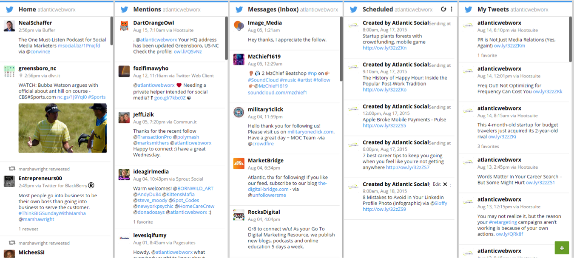
Task: Click the Twitter bird icon beside My Tweets
Action: point(469,9)
